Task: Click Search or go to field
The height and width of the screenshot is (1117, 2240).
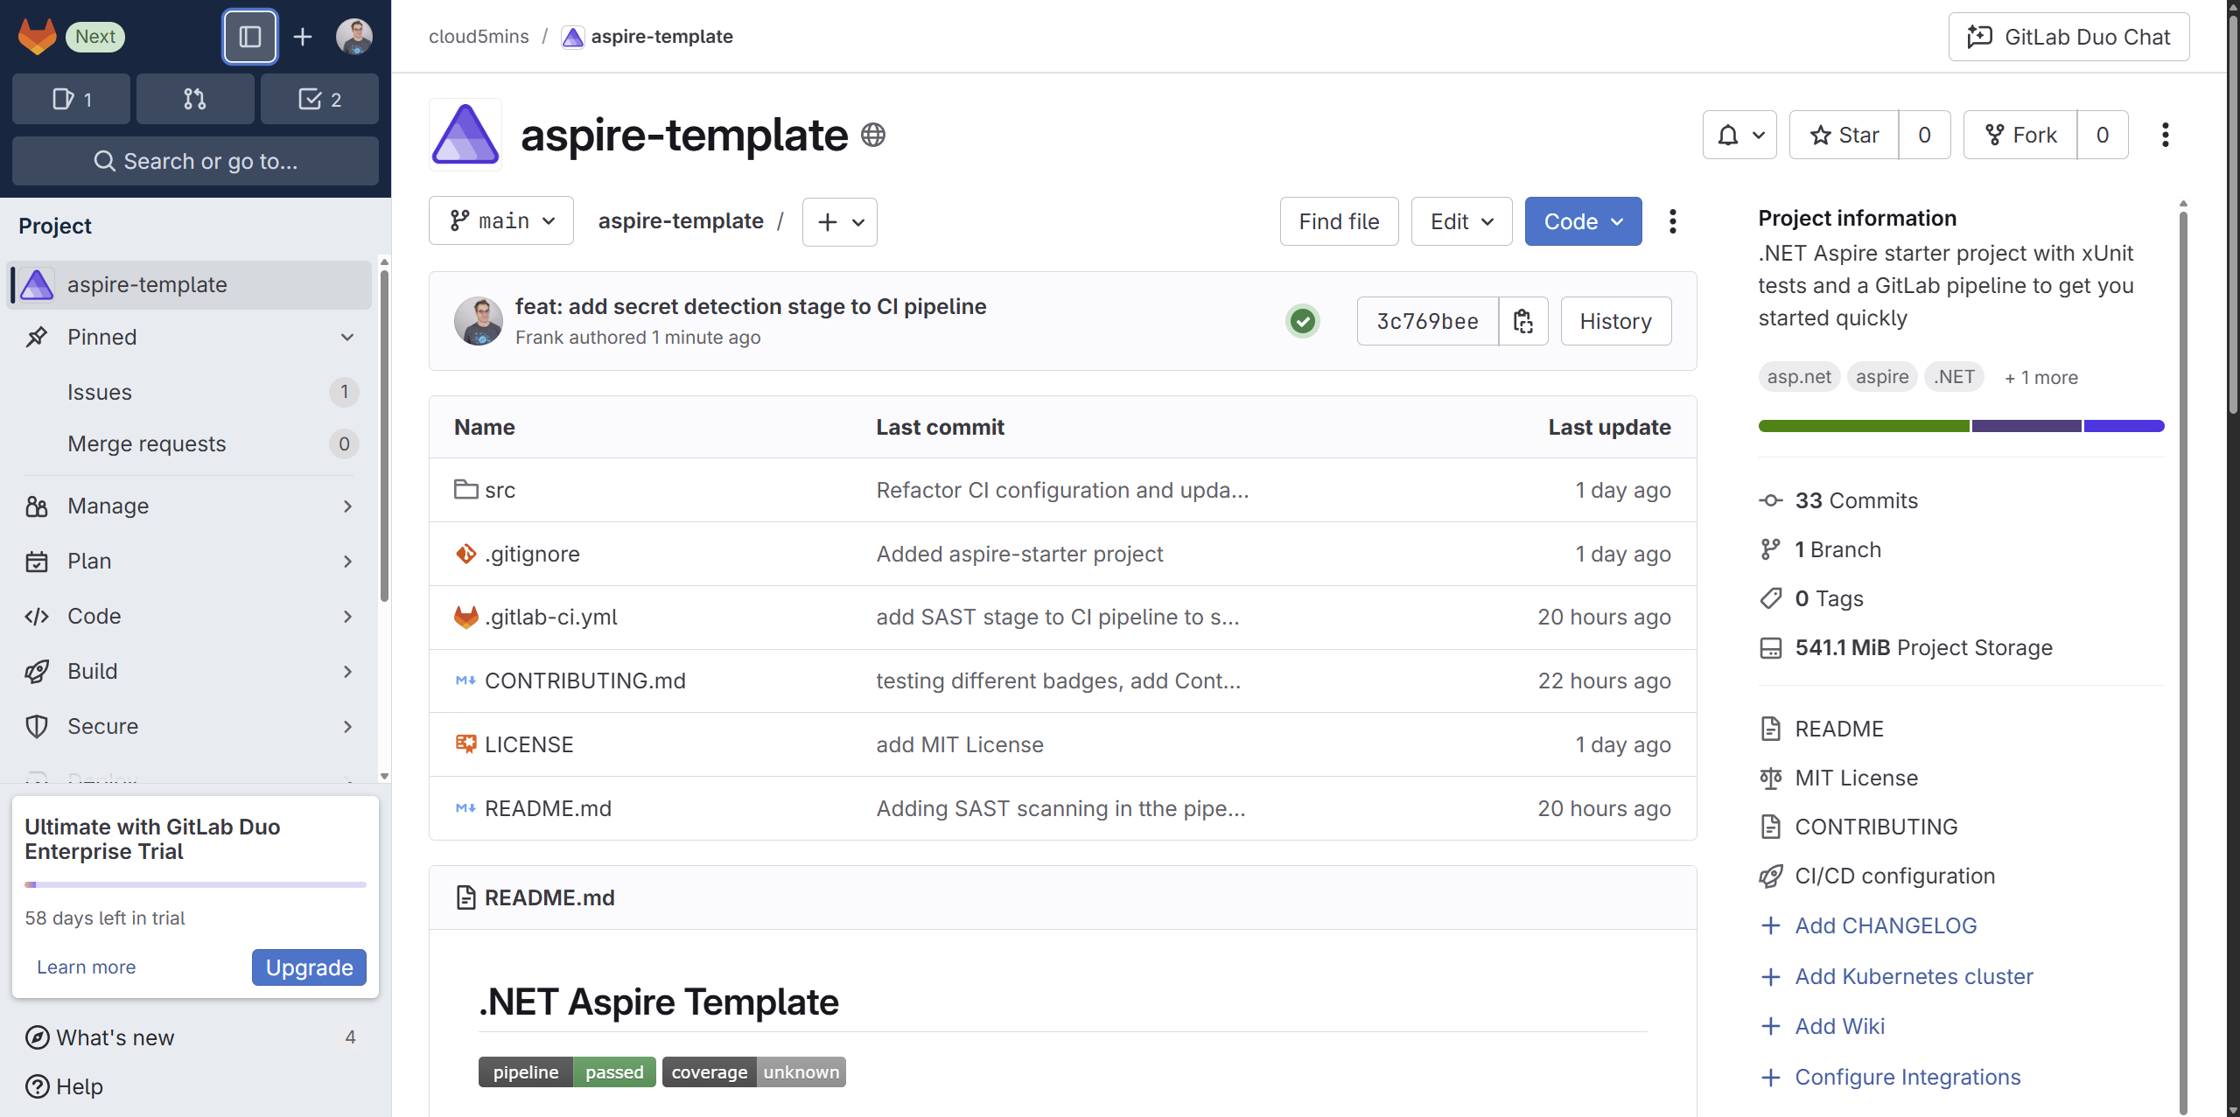Action: pyautogui.click(x=195, y=161)
